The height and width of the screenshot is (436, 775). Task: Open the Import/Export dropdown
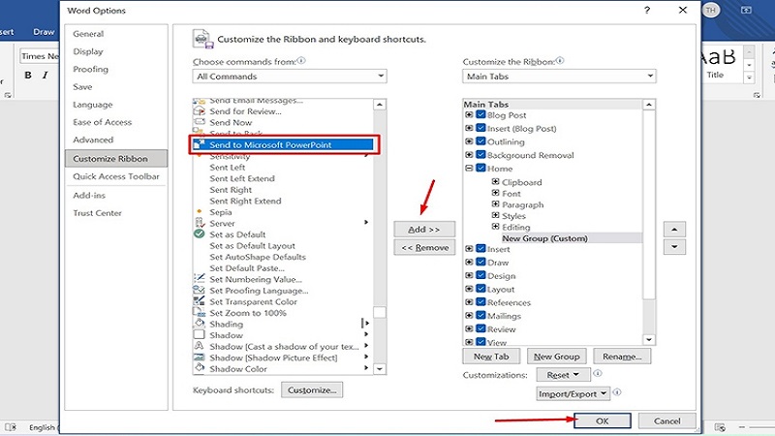pos(573,394)
